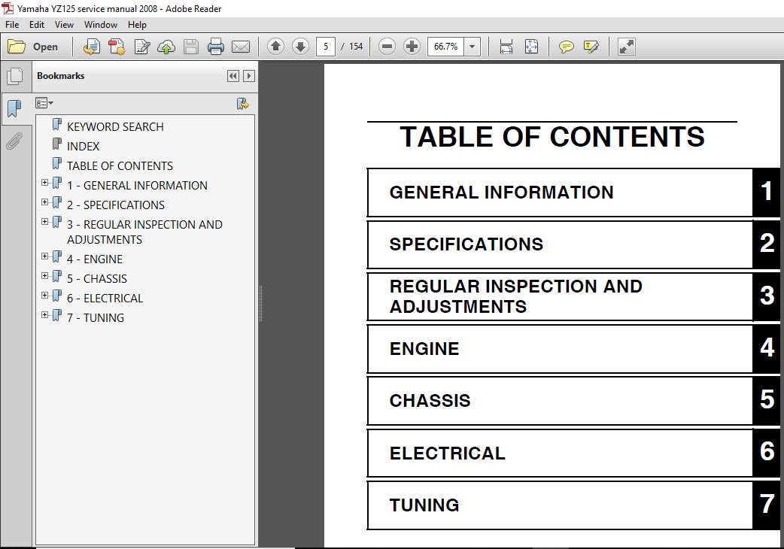The width and height of the screenshot is (784, 549).
Task: Go to previous page with up arrow
Action: click(275, 47)
